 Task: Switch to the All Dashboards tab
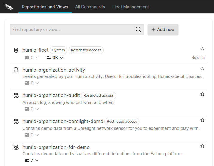pyautogui.click(x=90, y=7)
